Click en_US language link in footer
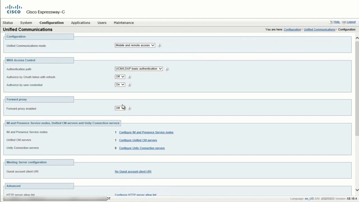The width and height of the screenshot is (359, 202). point(309,199)
